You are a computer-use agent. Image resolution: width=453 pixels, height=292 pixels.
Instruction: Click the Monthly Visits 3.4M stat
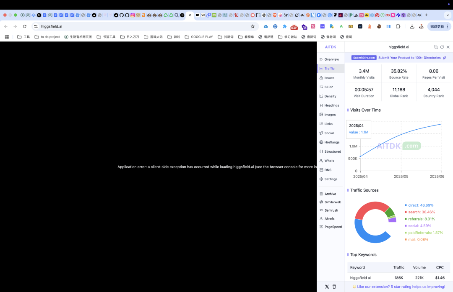[x=364, y=74]
